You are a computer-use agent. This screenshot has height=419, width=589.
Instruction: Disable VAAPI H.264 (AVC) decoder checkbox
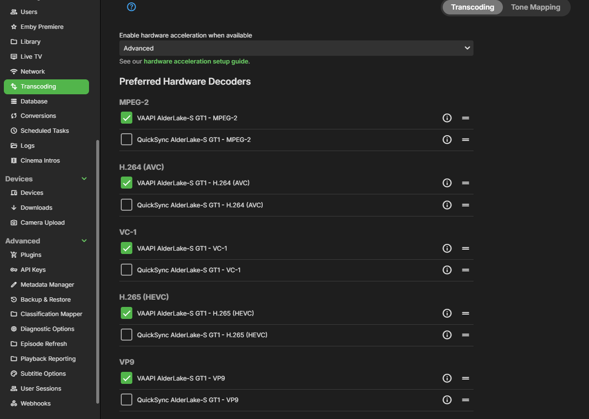pyautogui.click(x=127, y=183)
